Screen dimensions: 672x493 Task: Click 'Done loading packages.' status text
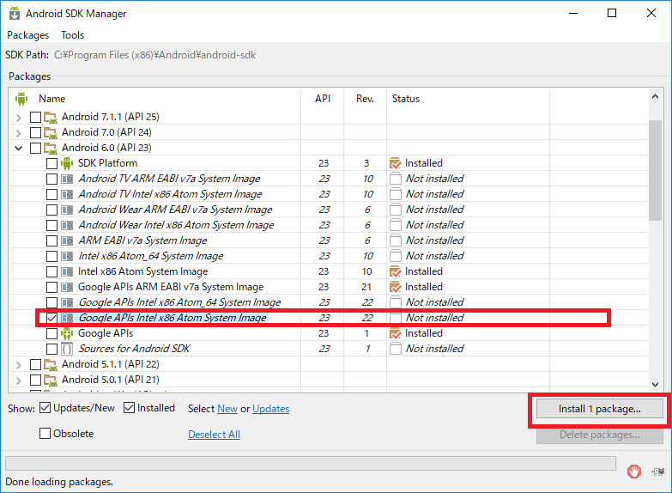click(x=59, y=483)
